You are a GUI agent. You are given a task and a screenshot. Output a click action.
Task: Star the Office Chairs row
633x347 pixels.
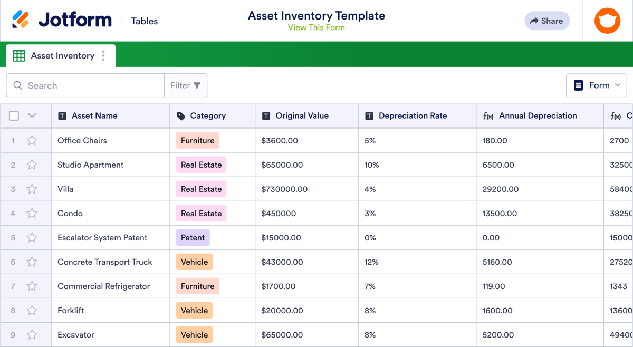click(x=32, y=140)
